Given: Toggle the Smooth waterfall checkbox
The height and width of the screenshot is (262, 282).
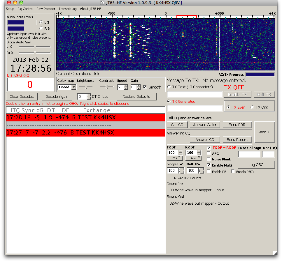Looking at the screenshot, I should click(x=145, y=87).
